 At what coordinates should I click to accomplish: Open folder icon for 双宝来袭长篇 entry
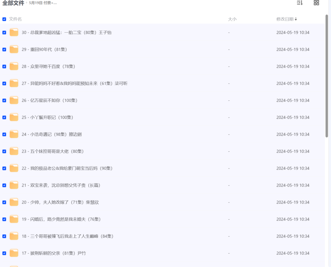14,185
